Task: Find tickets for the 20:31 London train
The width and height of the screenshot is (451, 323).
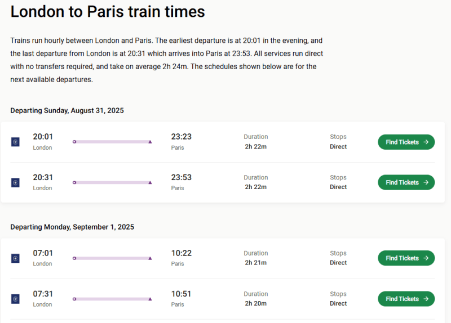Action: [x=401, y=182]
